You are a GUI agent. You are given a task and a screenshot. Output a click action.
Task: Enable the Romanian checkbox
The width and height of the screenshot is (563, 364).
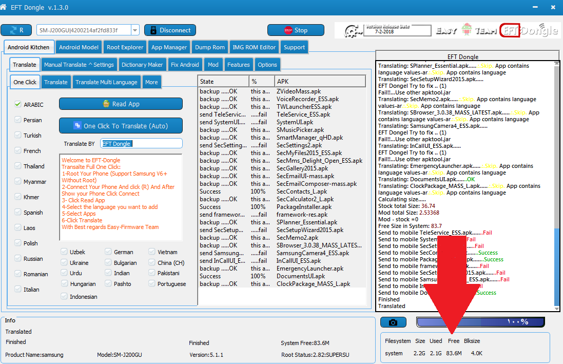click(x=17, y=274)
